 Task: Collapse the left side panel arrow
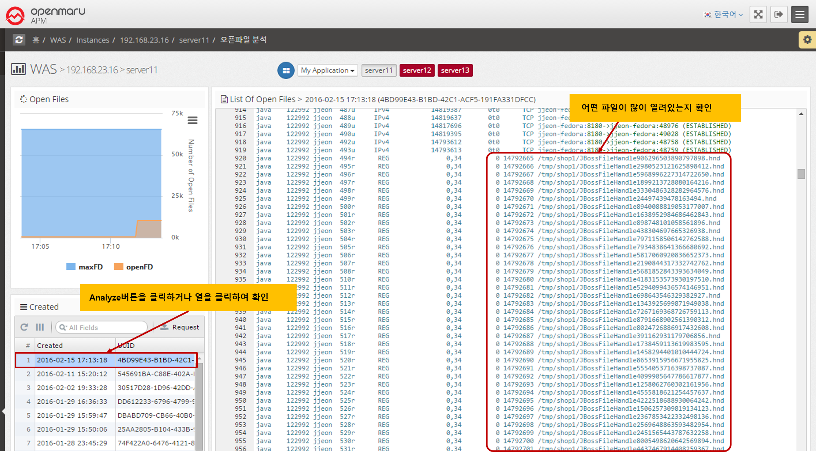click(x=3, y=411)
